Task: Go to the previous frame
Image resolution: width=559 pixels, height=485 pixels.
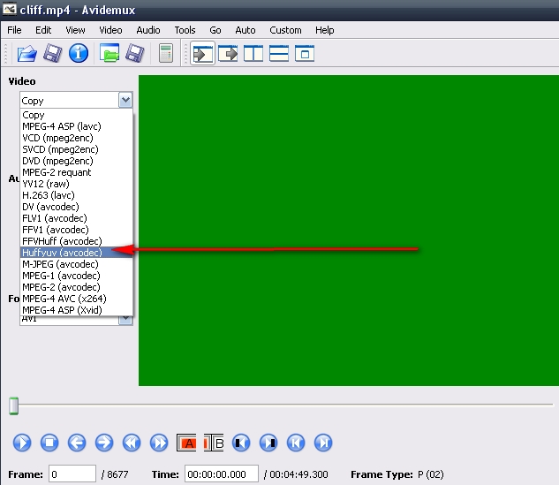Action: point(77,443)
